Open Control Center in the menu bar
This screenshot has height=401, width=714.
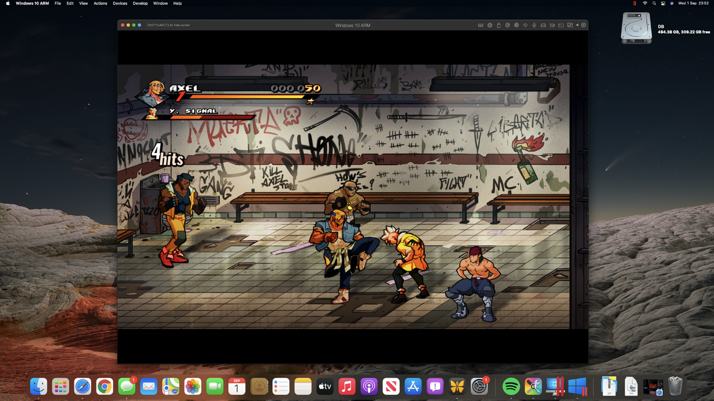663,3
